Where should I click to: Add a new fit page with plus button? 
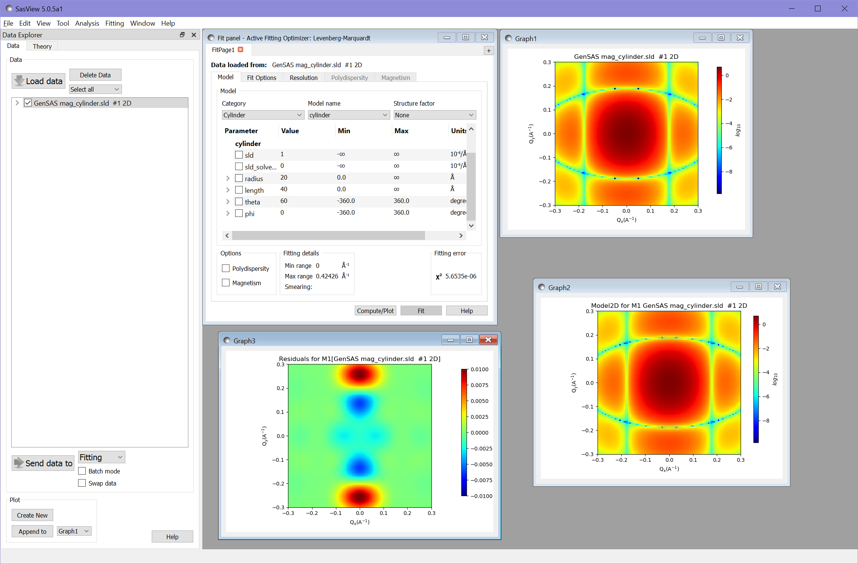tap(488, 51)
